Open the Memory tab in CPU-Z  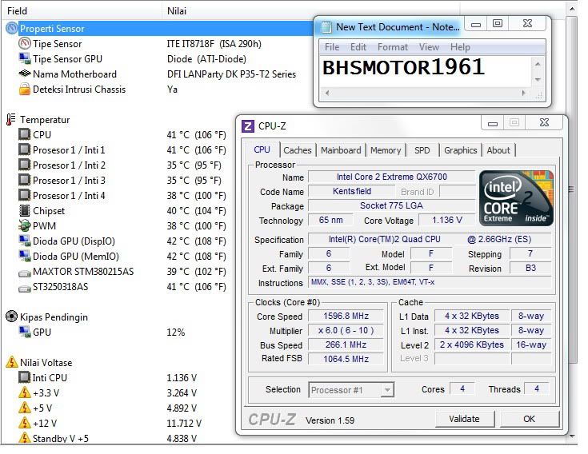pyautogui.click(x=386, y=150)
